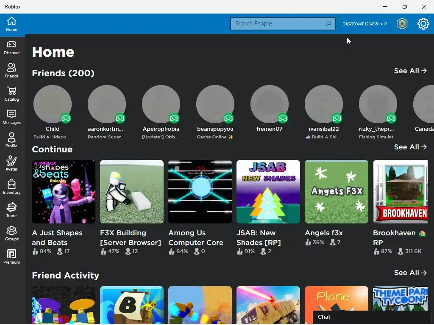Minimize the Roblox window
Screen dimensions: 434x325
(x=385, y=7)
